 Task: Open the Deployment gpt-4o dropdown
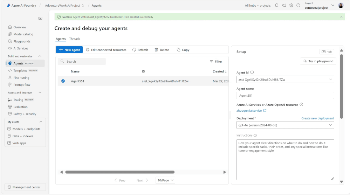coord(285,125)
